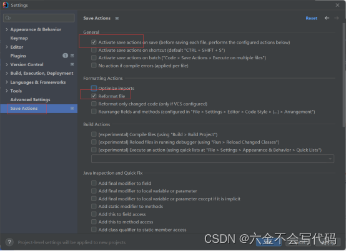Check Add final modifier to field
346x251 pixels.
click(x=94, y=183)
